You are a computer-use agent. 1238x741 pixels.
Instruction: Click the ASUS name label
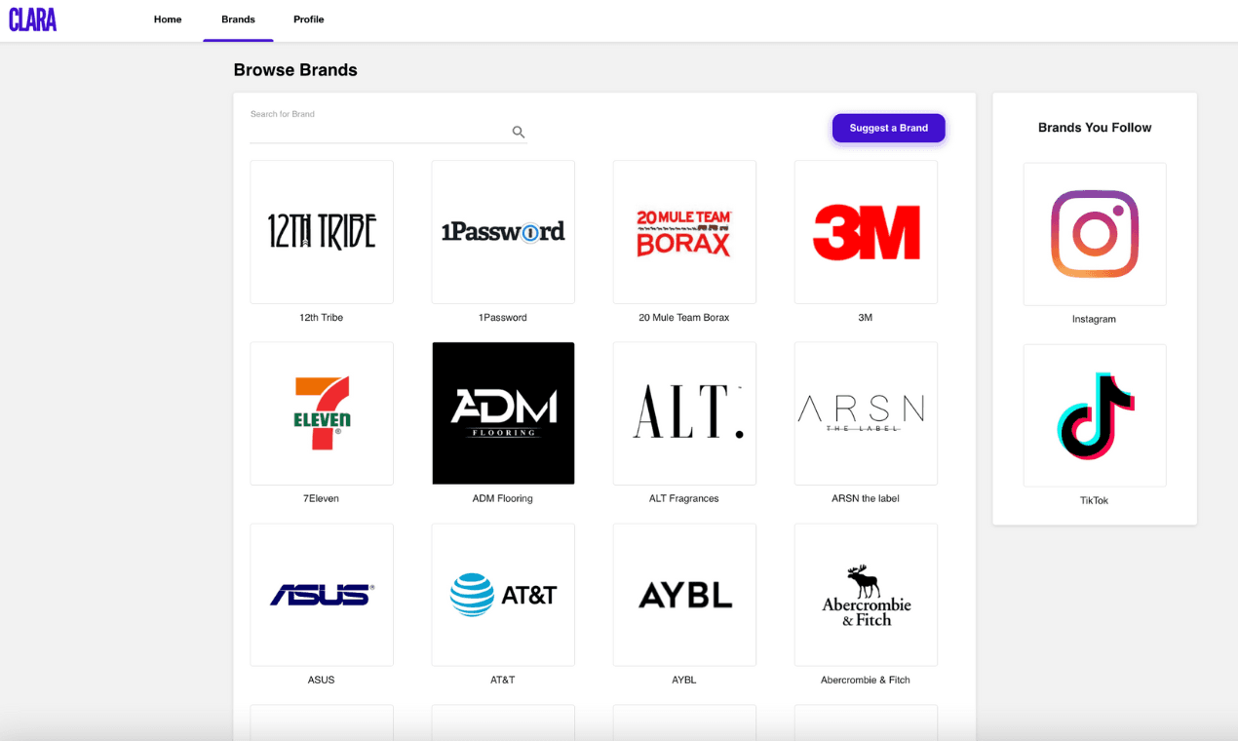click(x=322, y=680)
